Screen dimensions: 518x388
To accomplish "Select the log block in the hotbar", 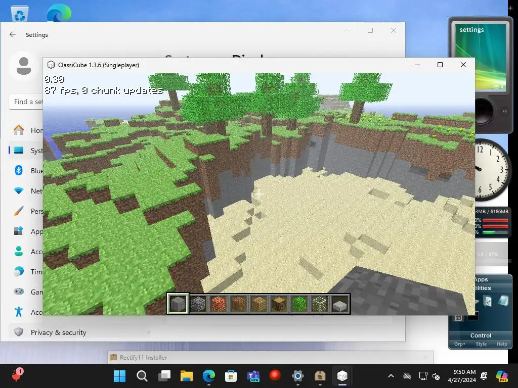I will 279,304.
